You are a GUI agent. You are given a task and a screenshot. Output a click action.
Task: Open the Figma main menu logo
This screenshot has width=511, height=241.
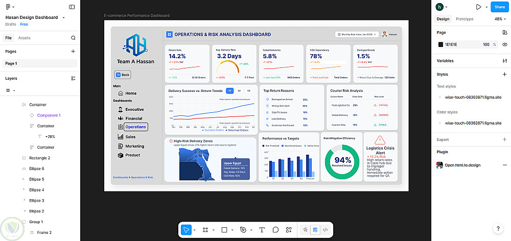click(x=8, y=7)
